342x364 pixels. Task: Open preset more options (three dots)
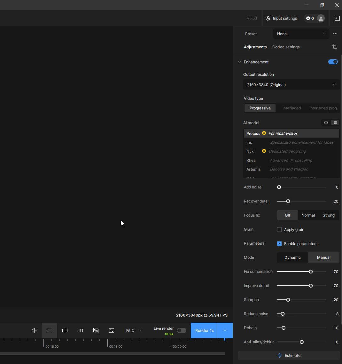pyautogui.click(x=335, y=34)
